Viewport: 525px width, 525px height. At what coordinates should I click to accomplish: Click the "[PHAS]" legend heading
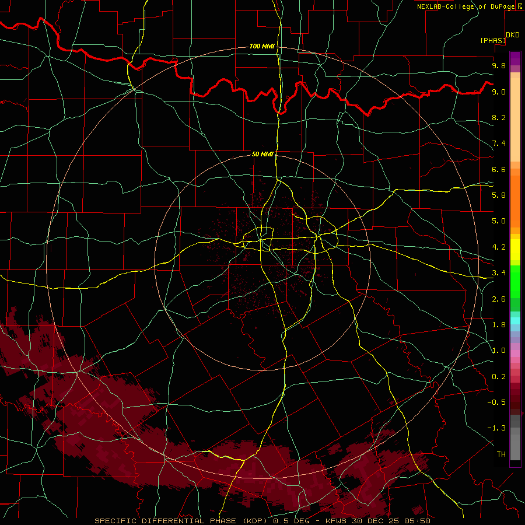493,40
